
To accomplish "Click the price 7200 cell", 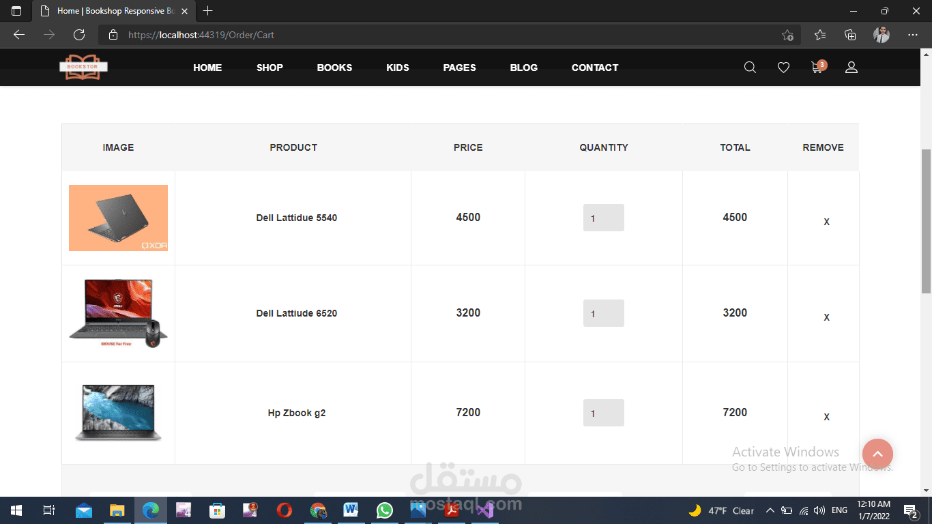I will coord(468,413).
